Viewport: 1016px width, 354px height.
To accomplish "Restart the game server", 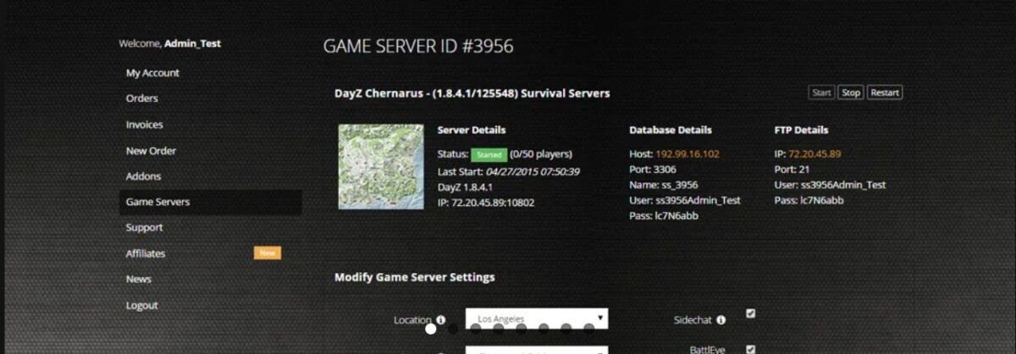I will click(x=885, y=93).
